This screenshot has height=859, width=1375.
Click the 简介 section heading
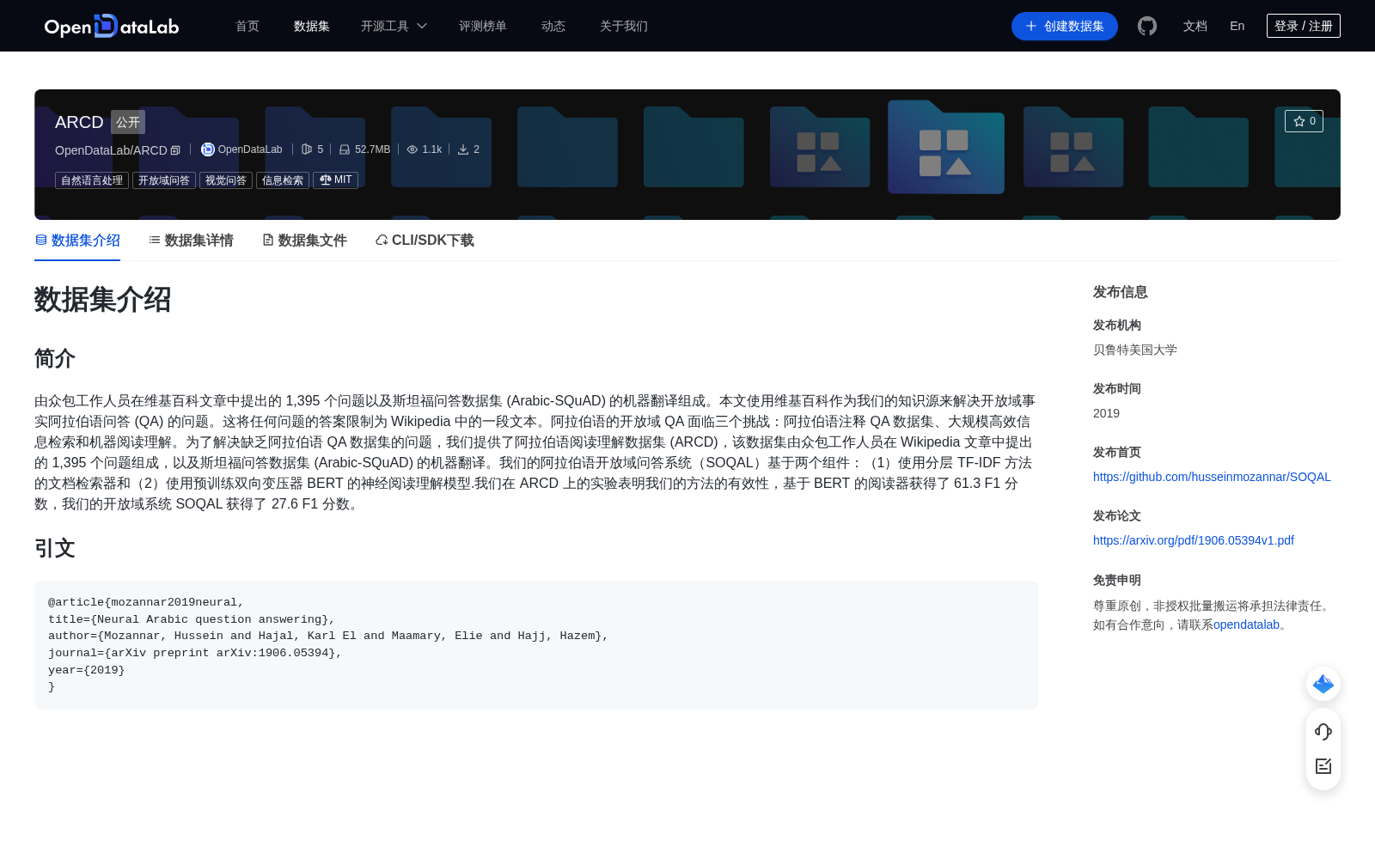[x=55, y=358]
